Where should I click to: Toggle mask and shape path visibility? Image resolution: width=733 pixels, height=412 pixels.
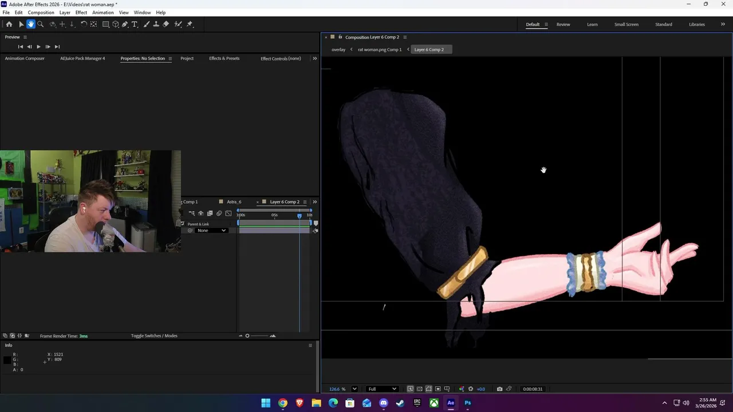click(428, 389)
